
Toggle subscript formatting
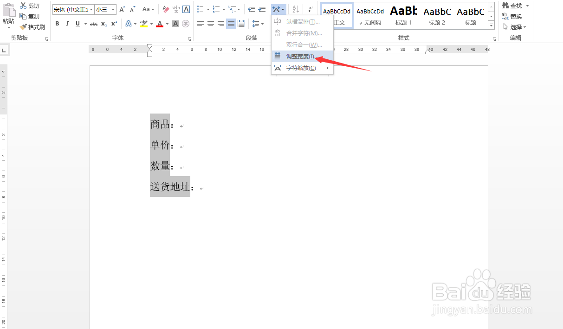coord(104,24)
